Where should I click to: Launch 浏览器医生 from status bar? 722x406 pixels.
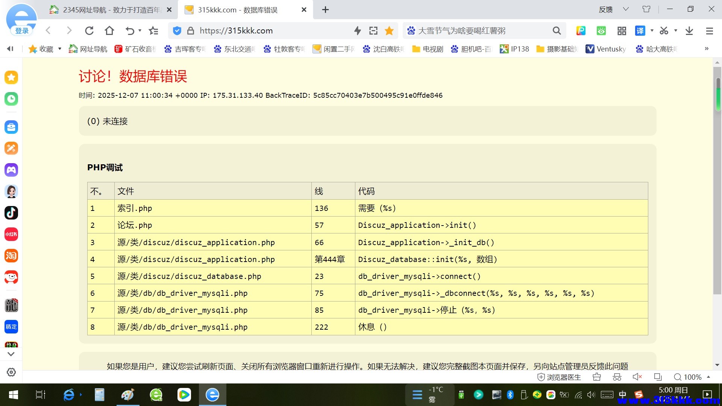pyautogui.click(x=559, y=377)
